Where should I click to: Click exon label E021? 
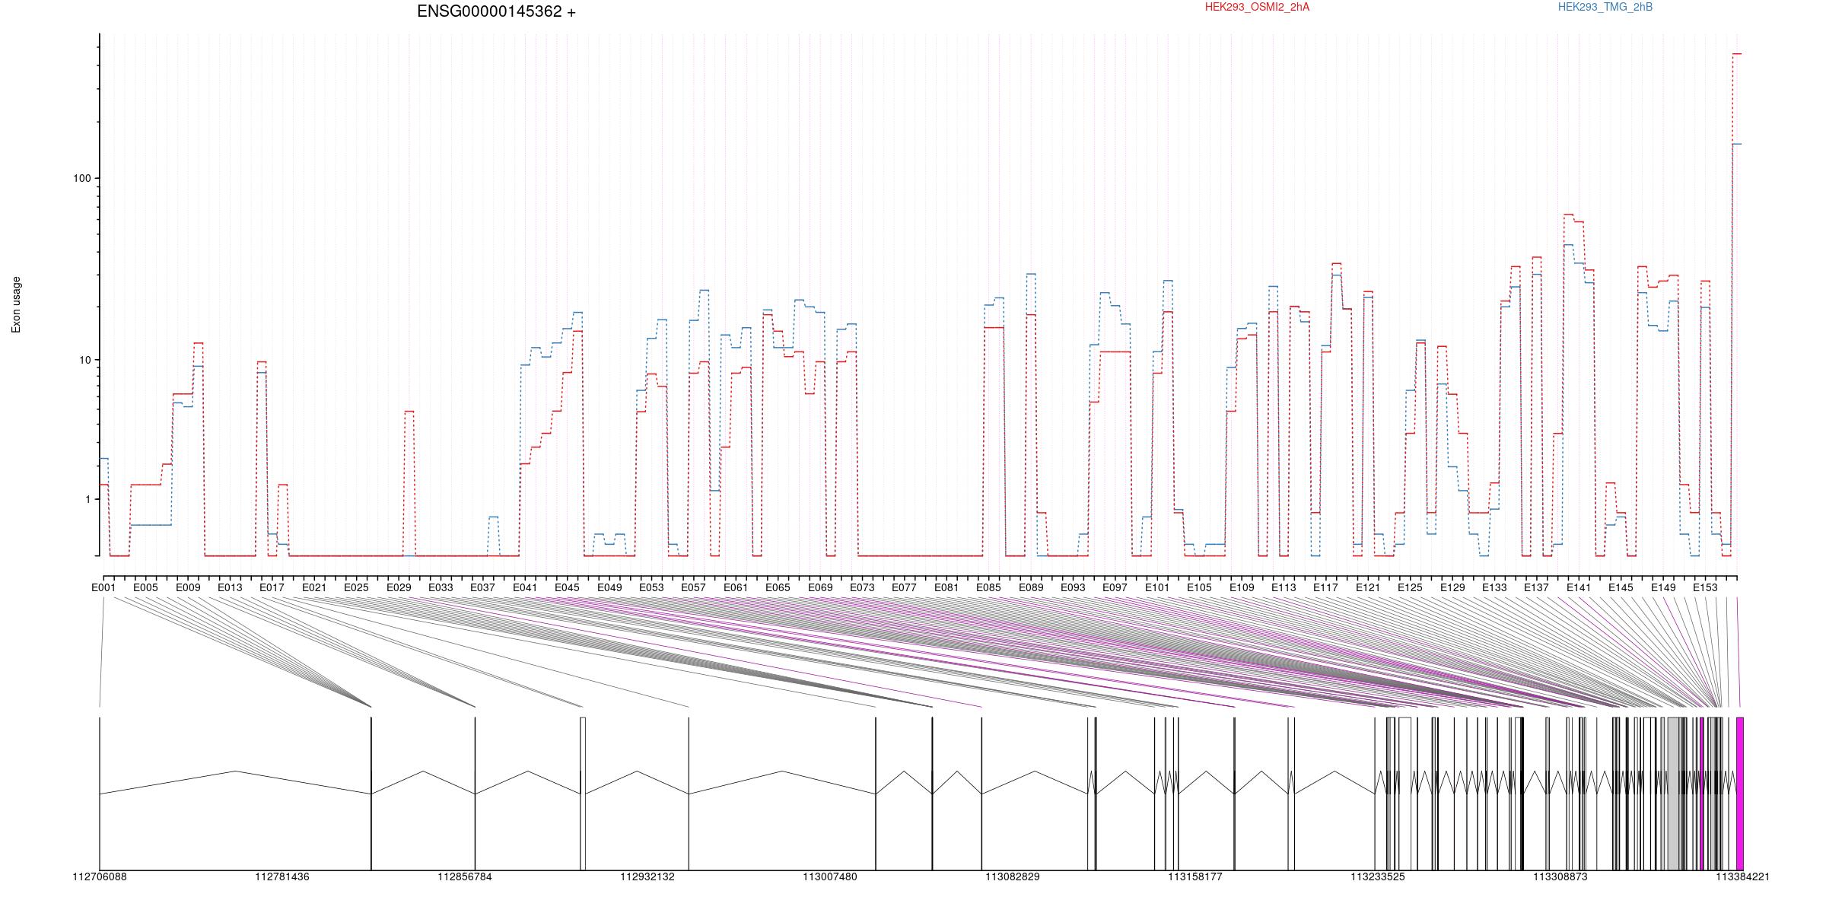click(x=314, y=587)
